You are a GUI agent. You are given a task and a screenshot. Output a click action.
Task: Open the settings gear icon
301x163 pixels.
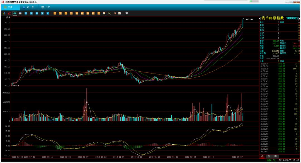click(127, 13)
